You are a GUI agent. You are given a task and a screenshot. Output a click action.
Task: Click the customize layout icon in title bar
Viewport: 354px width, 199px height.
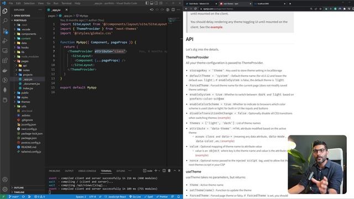click(x=161, y=3)
